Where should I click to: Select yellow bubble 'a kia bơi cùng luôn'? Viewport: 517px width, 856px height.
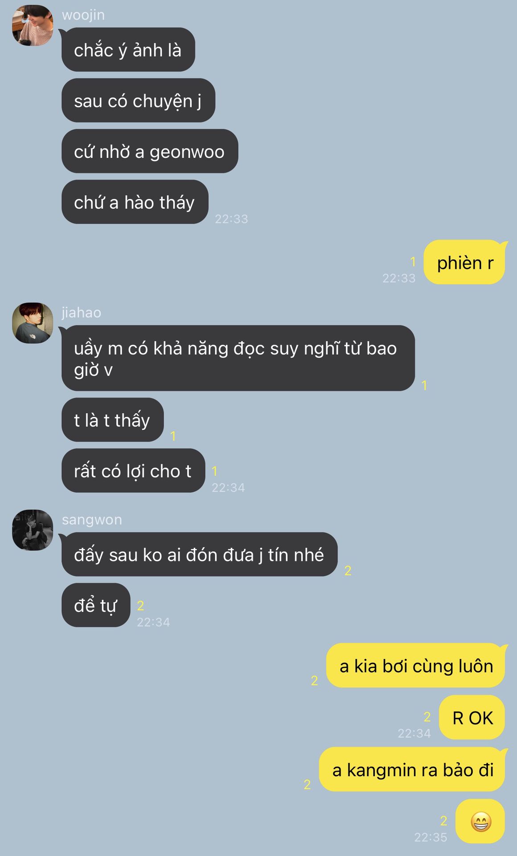(x=416, y=665)
